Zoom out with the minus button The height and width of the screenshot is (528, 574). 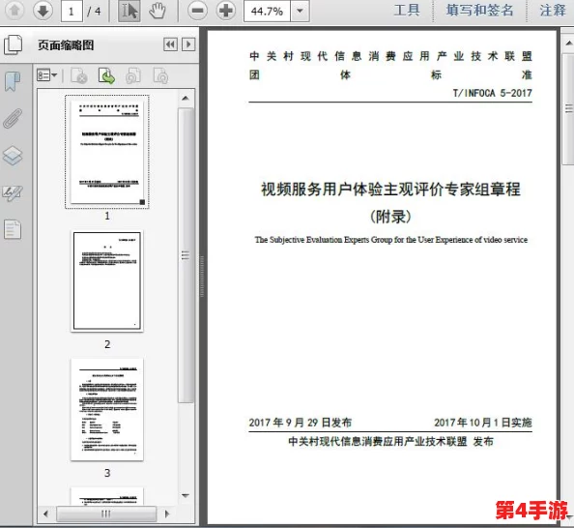coord(198,11)
